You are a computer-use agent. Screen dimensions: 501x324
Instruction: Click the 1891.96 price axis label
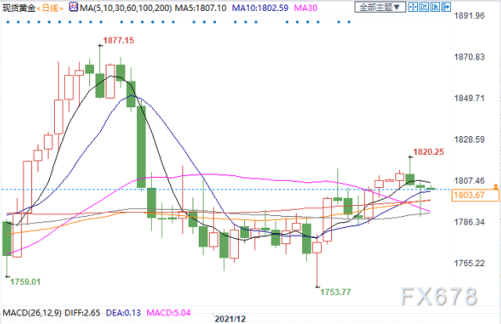[470, 16]
